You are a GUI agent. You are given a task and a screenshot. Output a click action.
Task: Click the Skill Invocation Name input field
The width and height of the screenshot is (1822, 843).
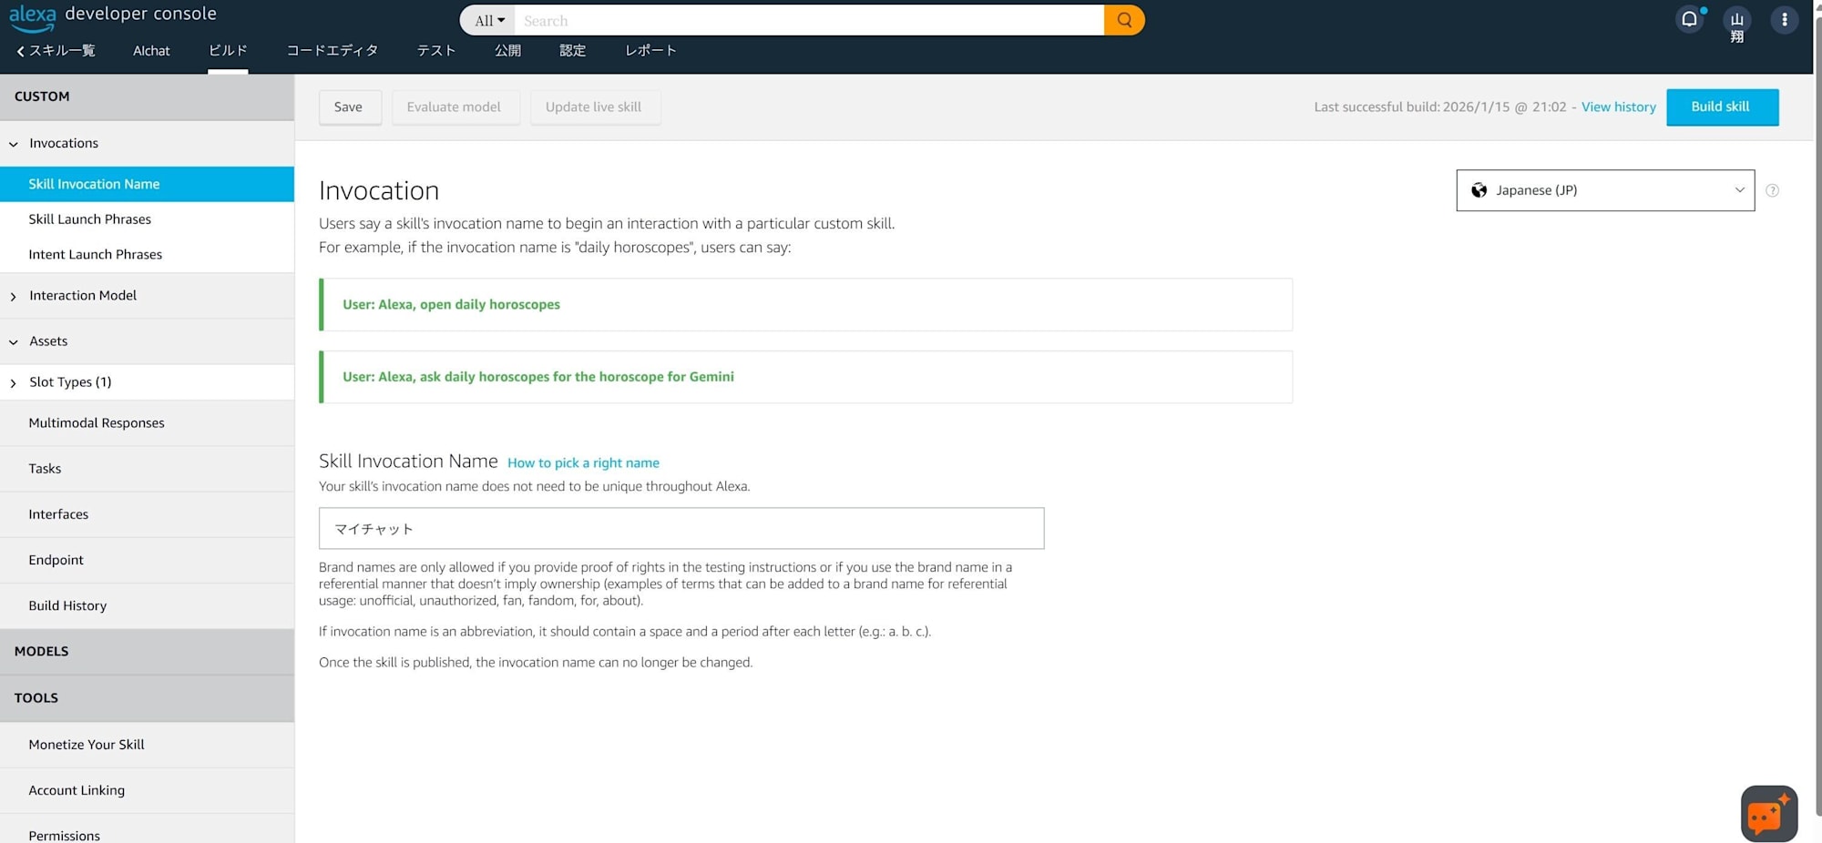(681, 528)
